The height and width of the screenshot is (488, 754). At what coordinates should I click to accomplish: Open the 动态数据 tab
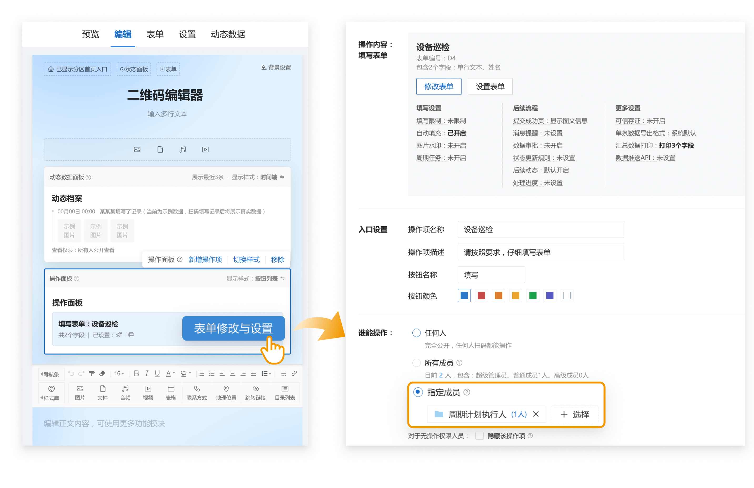228,34
